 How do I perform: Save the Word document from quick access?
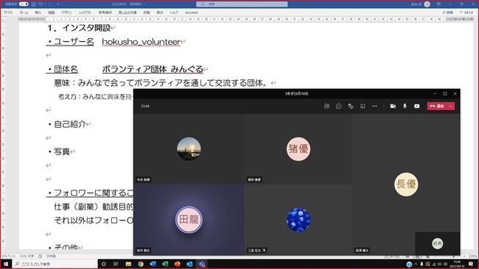[34, 4]
